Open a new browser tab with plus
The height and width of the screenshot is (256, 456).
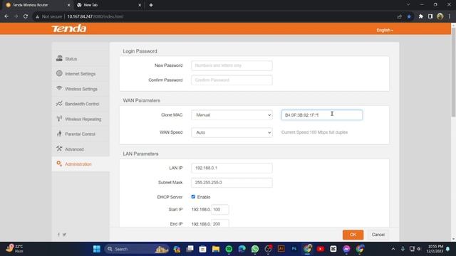151,5
